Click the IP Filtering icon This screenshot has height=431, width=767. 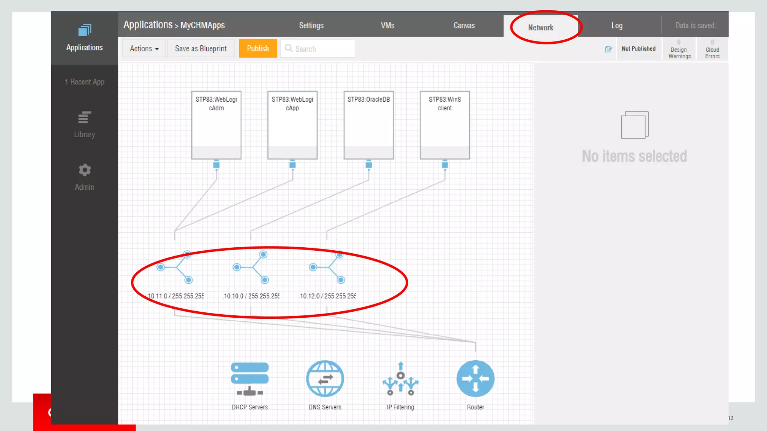click(x=400, y=379)
